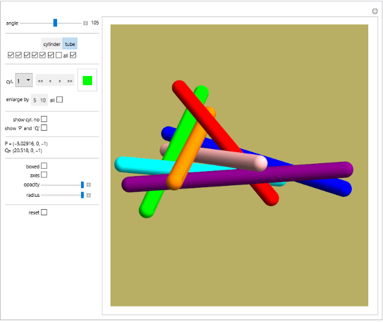Toggle the 'boxed' checkbox

tap(44, 166)
